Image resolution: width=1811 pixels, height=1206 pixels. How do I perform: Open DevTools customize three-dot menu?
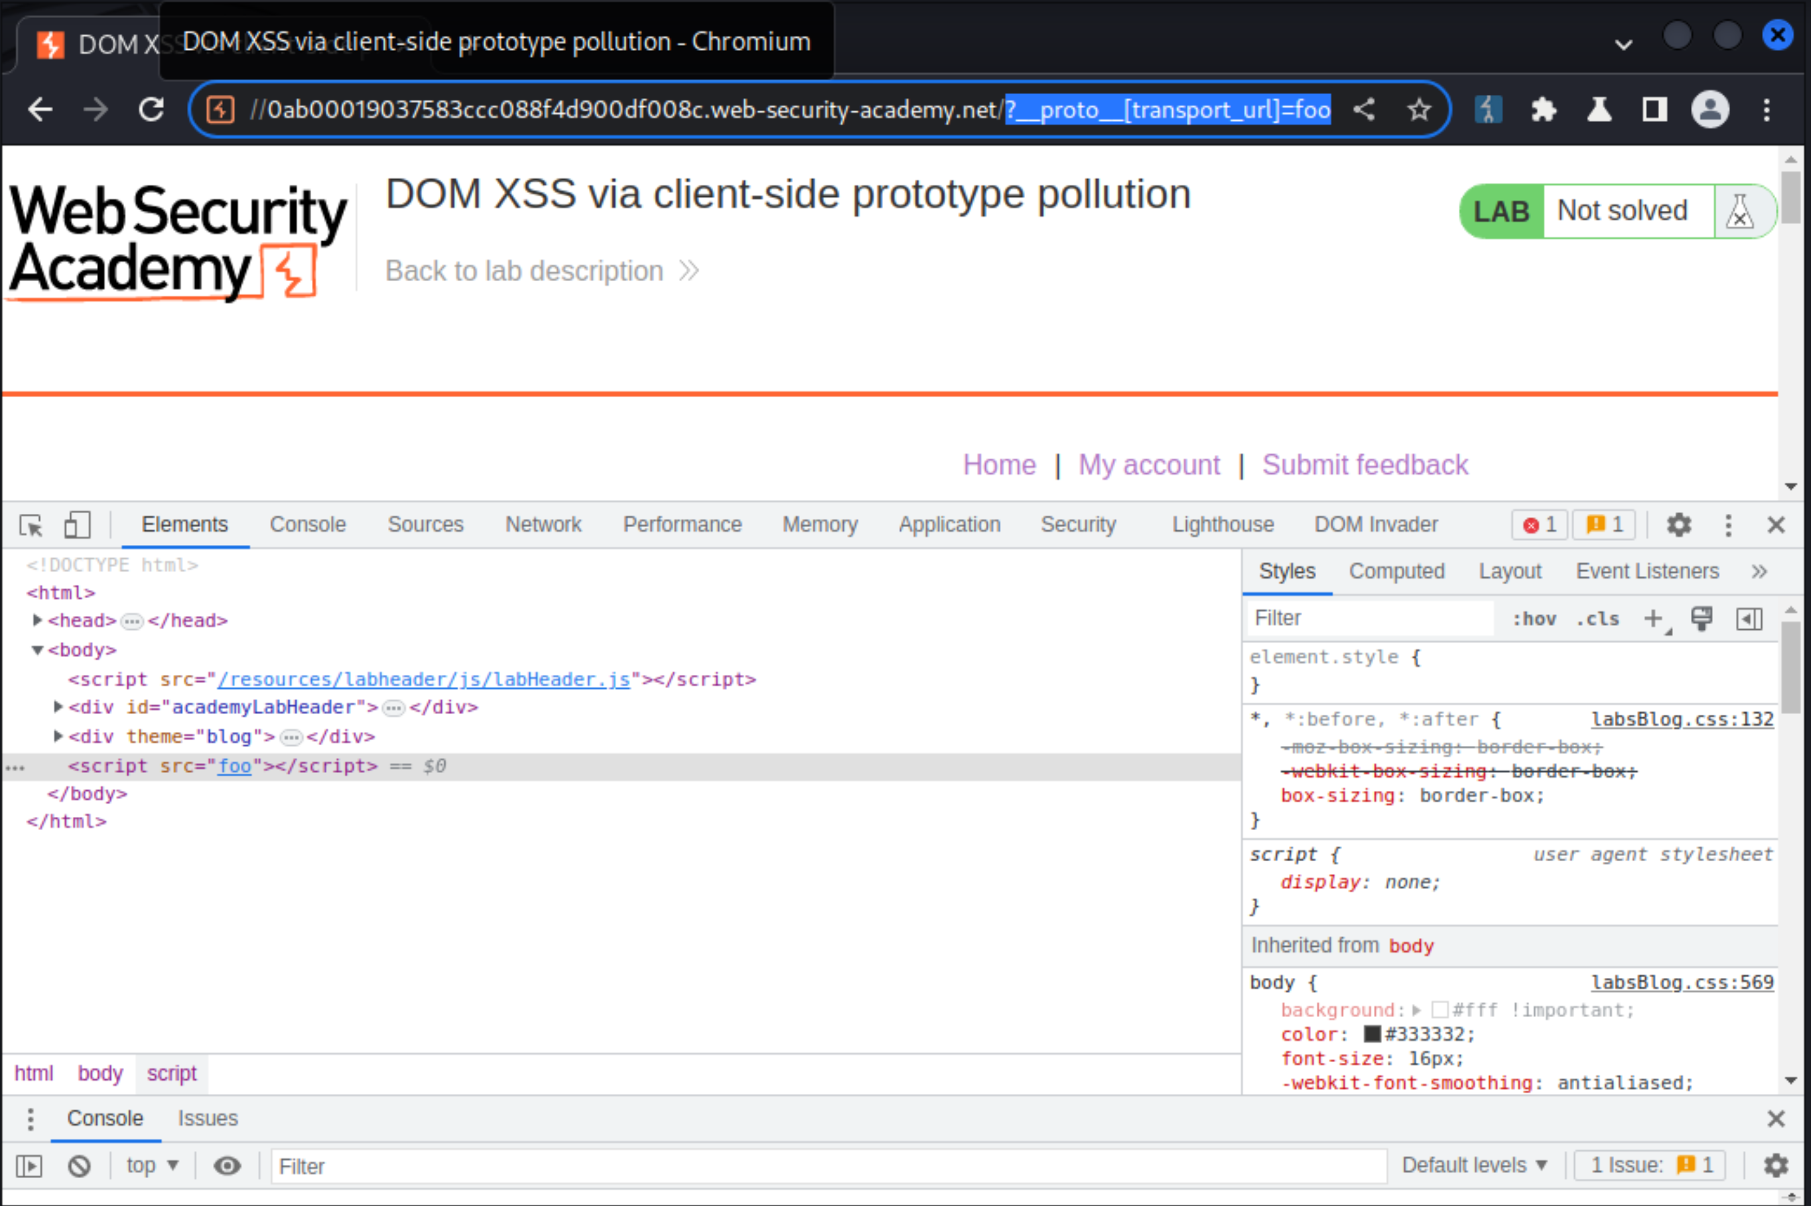click(x=1729, y=525)
